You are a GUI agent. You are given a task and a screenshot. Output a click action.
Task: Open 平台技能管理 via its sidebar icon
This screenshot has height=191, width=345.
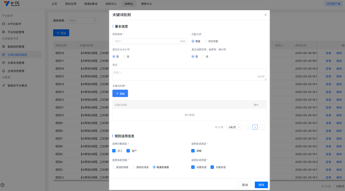pyautogui.click(x=4, y=32)
